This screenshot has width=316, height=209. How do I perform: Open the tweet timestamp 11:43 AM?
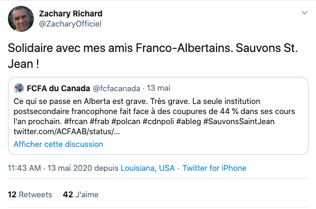24,168
